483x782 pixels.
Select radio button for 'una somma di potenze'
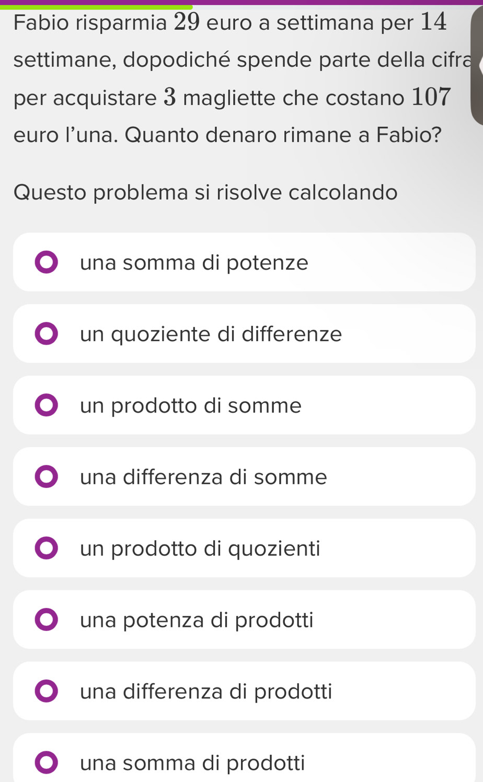47,262
